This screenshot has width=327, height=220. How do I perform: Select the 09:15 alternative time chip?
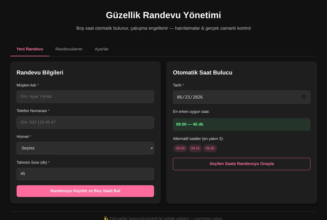(195, 148)
